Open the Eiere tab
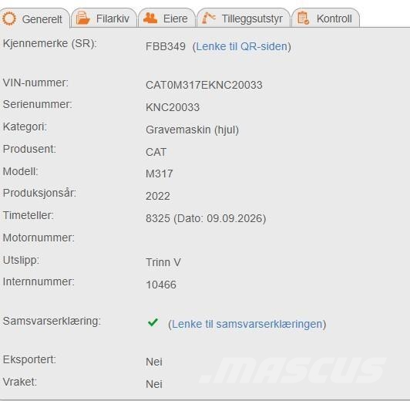This screenshot has width=410, height=401. coord(166,19)
